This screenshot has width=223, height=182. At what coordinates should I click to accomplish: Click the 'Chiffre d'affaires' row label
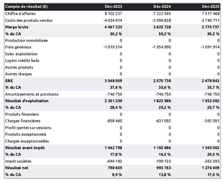coord(20,13)
